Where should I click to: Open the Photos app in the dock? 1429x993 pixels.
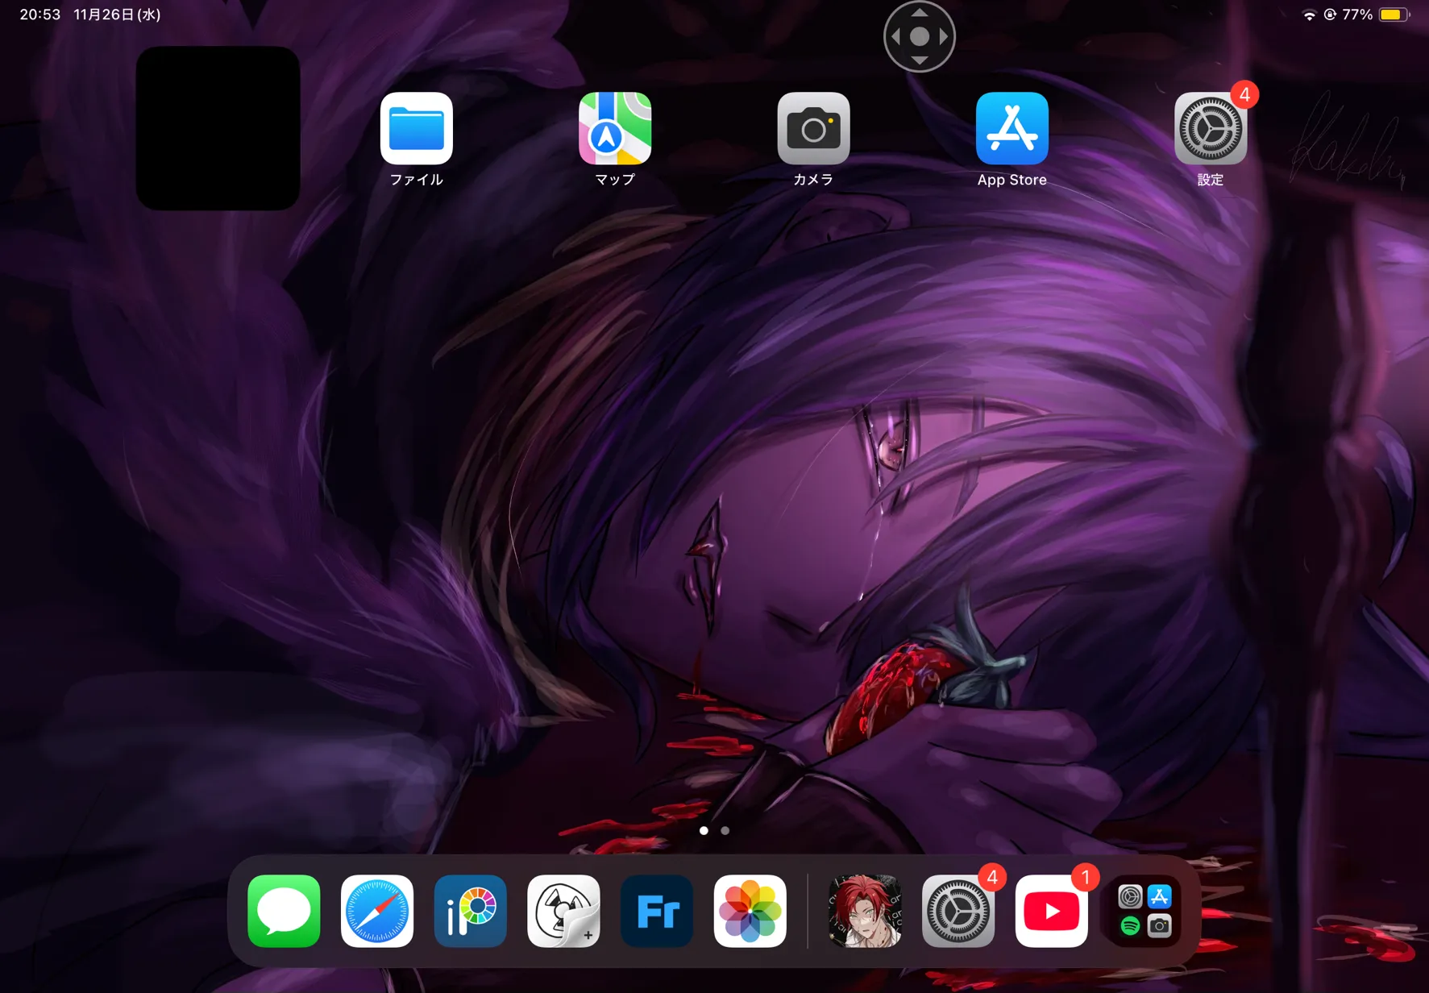pos(750,911)
